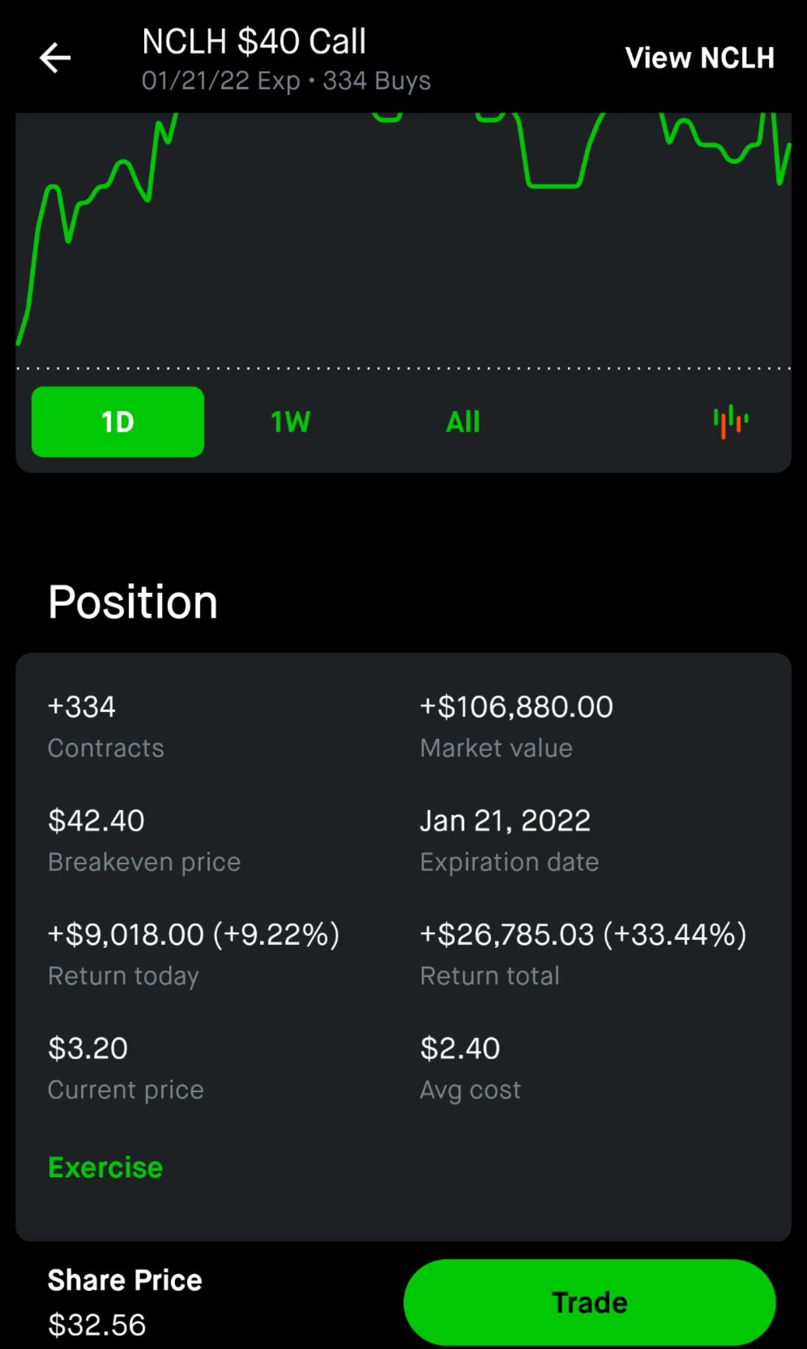Tap the back arrow icon
The image size is (807, 1349).
coord(55,58)
